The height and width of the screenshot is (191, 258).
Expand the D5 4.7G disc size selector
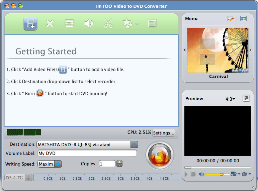[29, 178]
